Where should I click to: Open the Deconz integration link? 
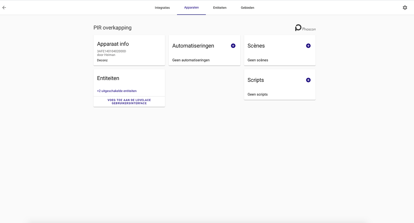[x=102, y=60]
